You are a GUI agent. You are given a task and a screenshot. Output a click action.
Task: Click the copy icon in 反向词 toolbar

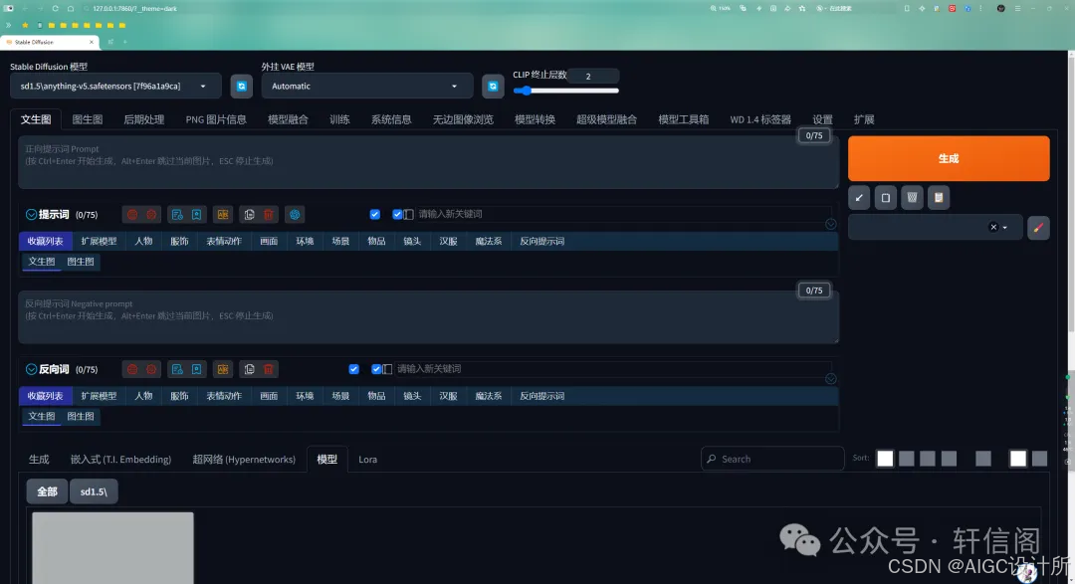(x=249, y=369)
